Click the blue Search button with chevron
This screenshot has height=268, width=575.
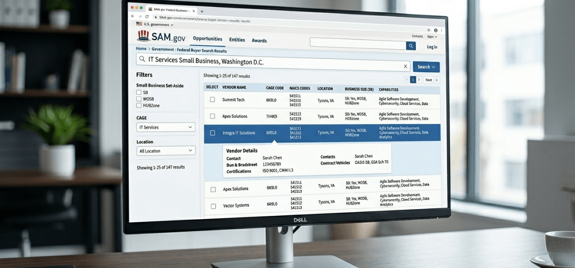[426, 67]
